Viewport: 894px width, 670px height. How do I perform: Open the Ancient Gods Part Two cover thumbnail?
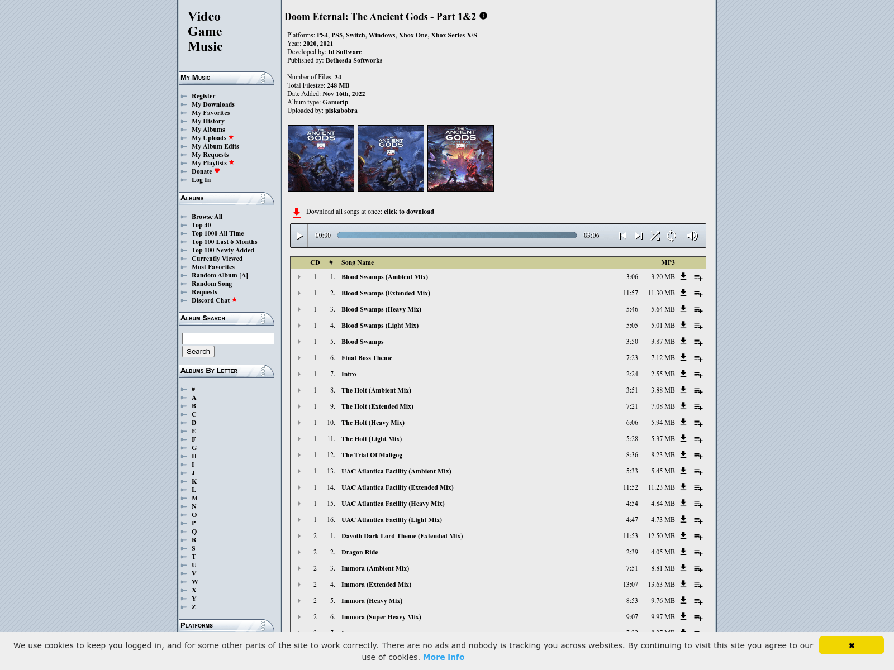[460, 159]
